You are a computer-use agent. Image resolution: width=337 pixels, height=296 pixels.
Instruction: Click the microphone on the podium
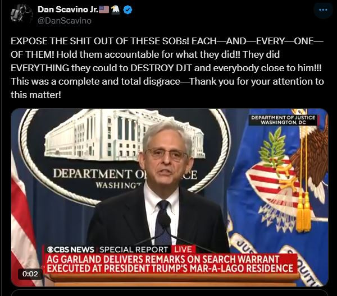[165, 222]
